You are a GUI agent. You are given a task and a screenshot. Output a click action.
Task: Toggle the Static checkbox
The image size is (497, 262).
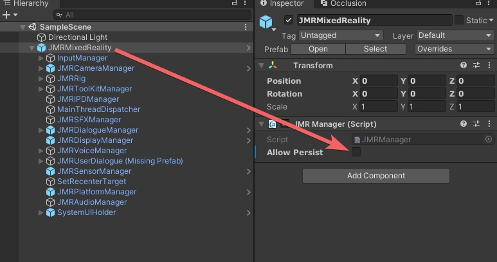click(459, 21)
